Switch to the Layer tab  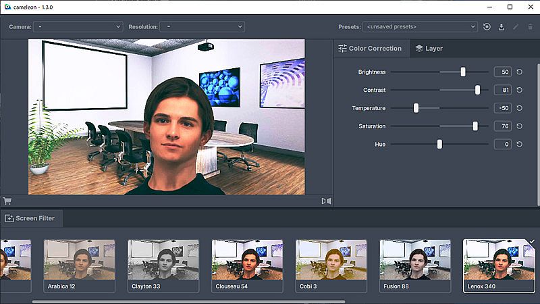(429, 49)
